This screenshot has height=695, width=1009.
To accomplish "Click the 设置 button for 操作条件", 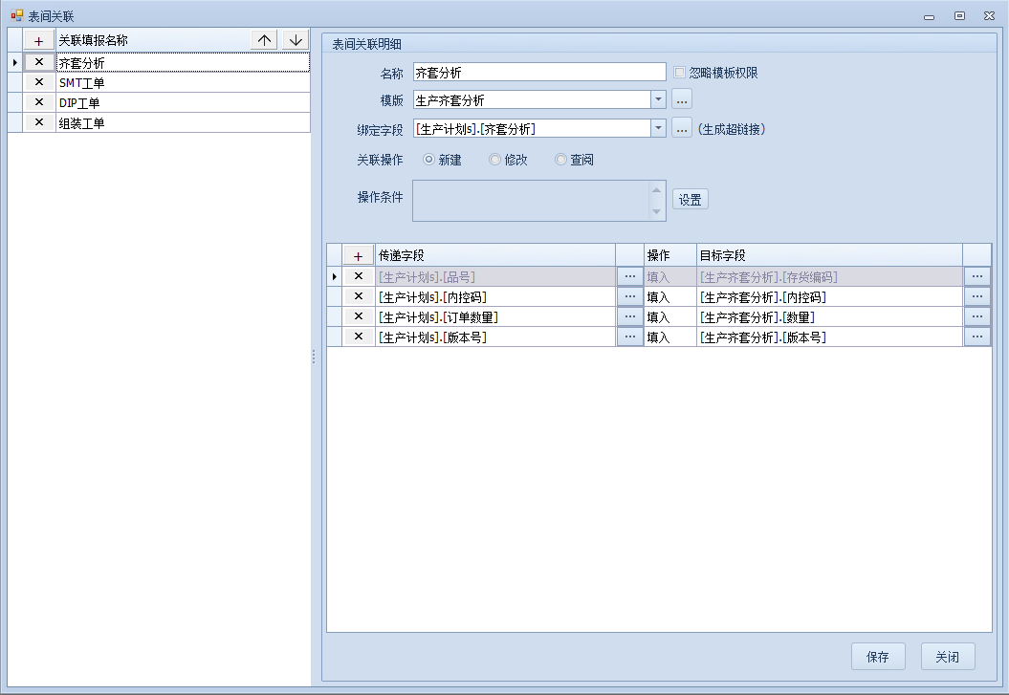I will [x=690, y=200].
